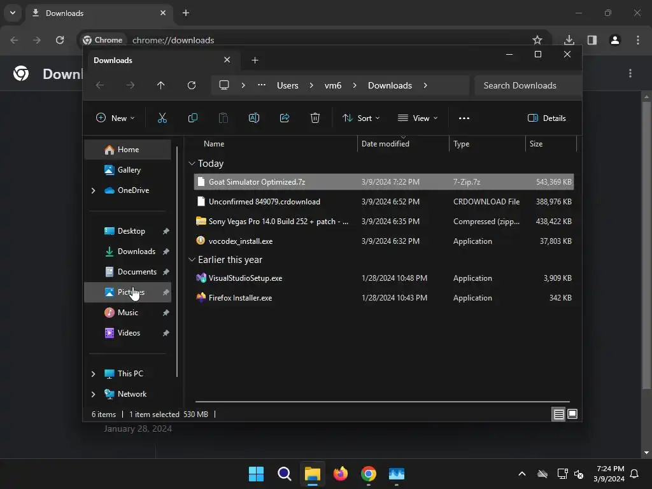Open the Music quick access folder
652x489 pixels.
click(x=127, y=313)
